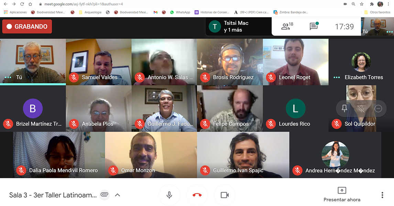Open the Otros favoritos bookmarks folder
The image size is (394, 206).
(377, 12)
